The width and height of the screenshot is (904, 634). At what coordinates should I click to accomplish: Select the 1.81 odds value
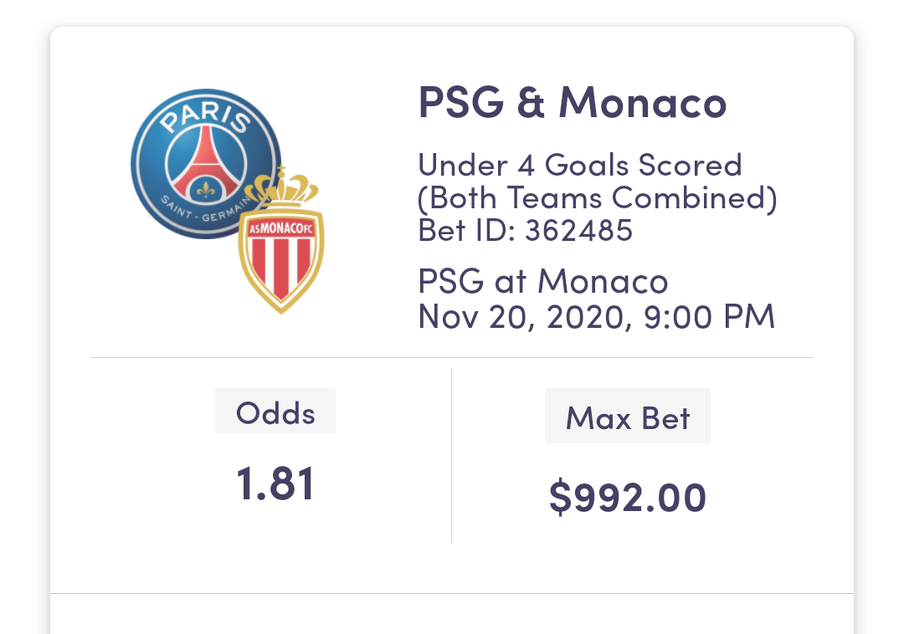pyautogui.click(x=275, y=483)
